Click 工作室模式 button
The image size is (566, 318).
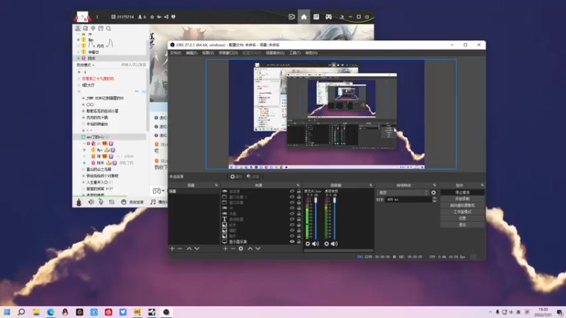tap(463, 211)
